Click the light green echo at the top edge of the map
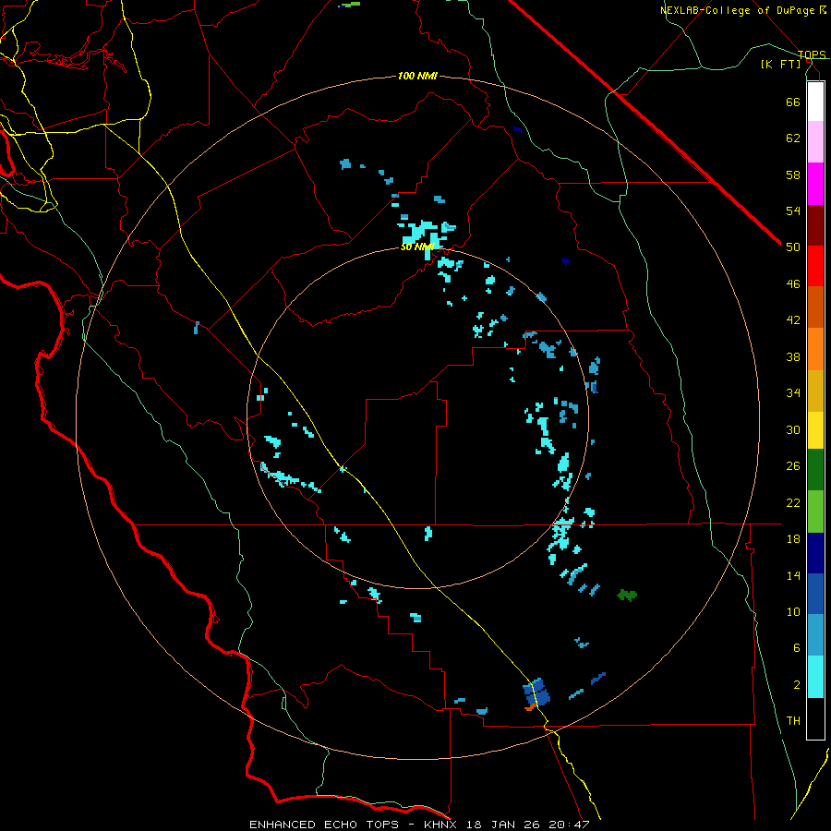The image size is (831, 831). (x=350, y=5)
